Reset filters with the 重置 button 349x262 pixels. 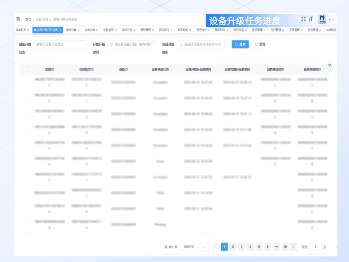pos(260,44)
